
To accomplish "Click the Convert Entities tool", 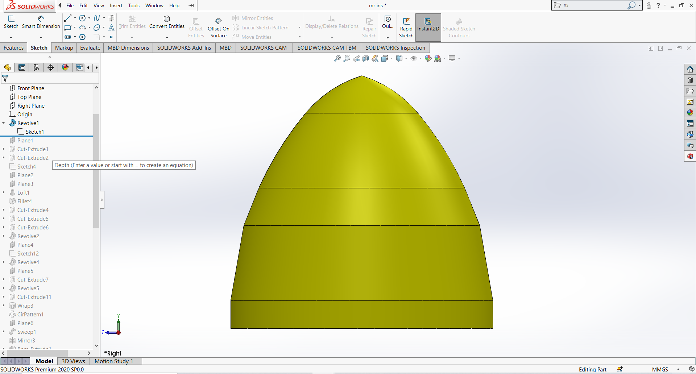I will click(x=167, y=22).
